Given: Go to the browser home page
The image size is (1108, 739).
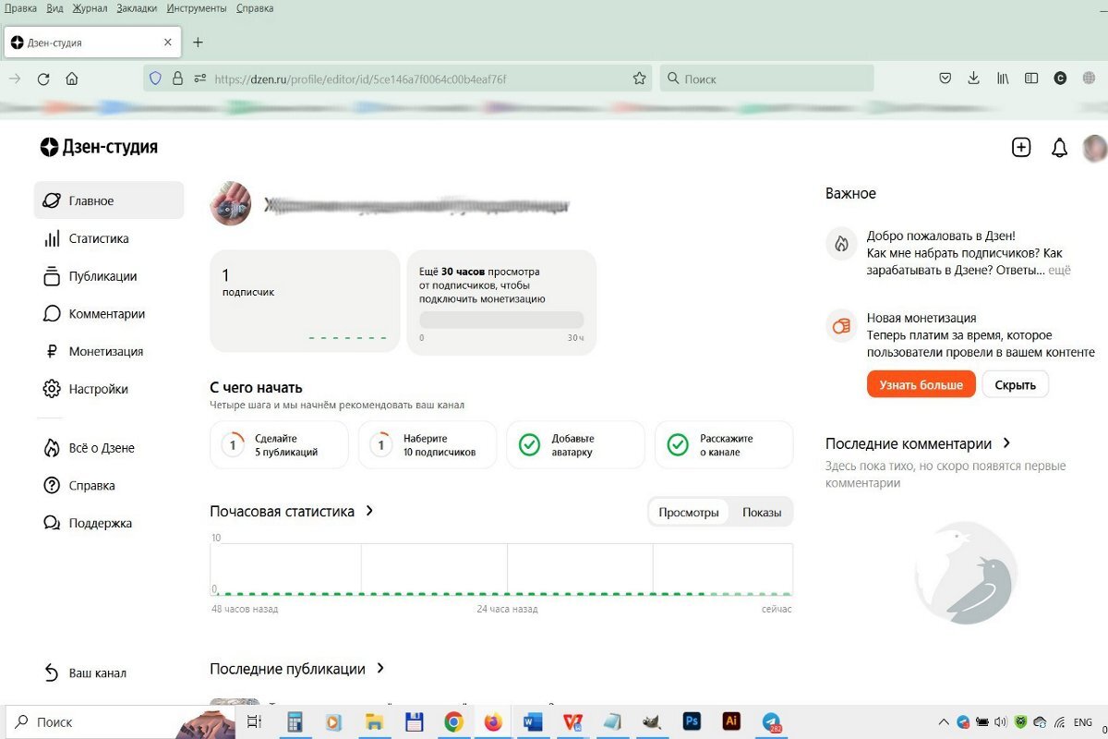Looking at the screenshot, I should pyautogui.click(x=72, y=79).
